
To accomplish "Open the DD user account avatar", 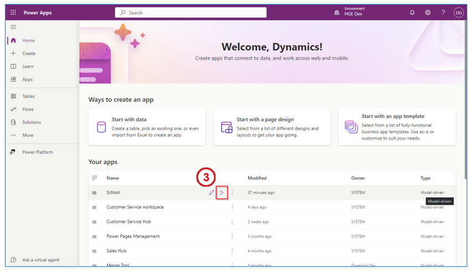I will pos(458,13).
